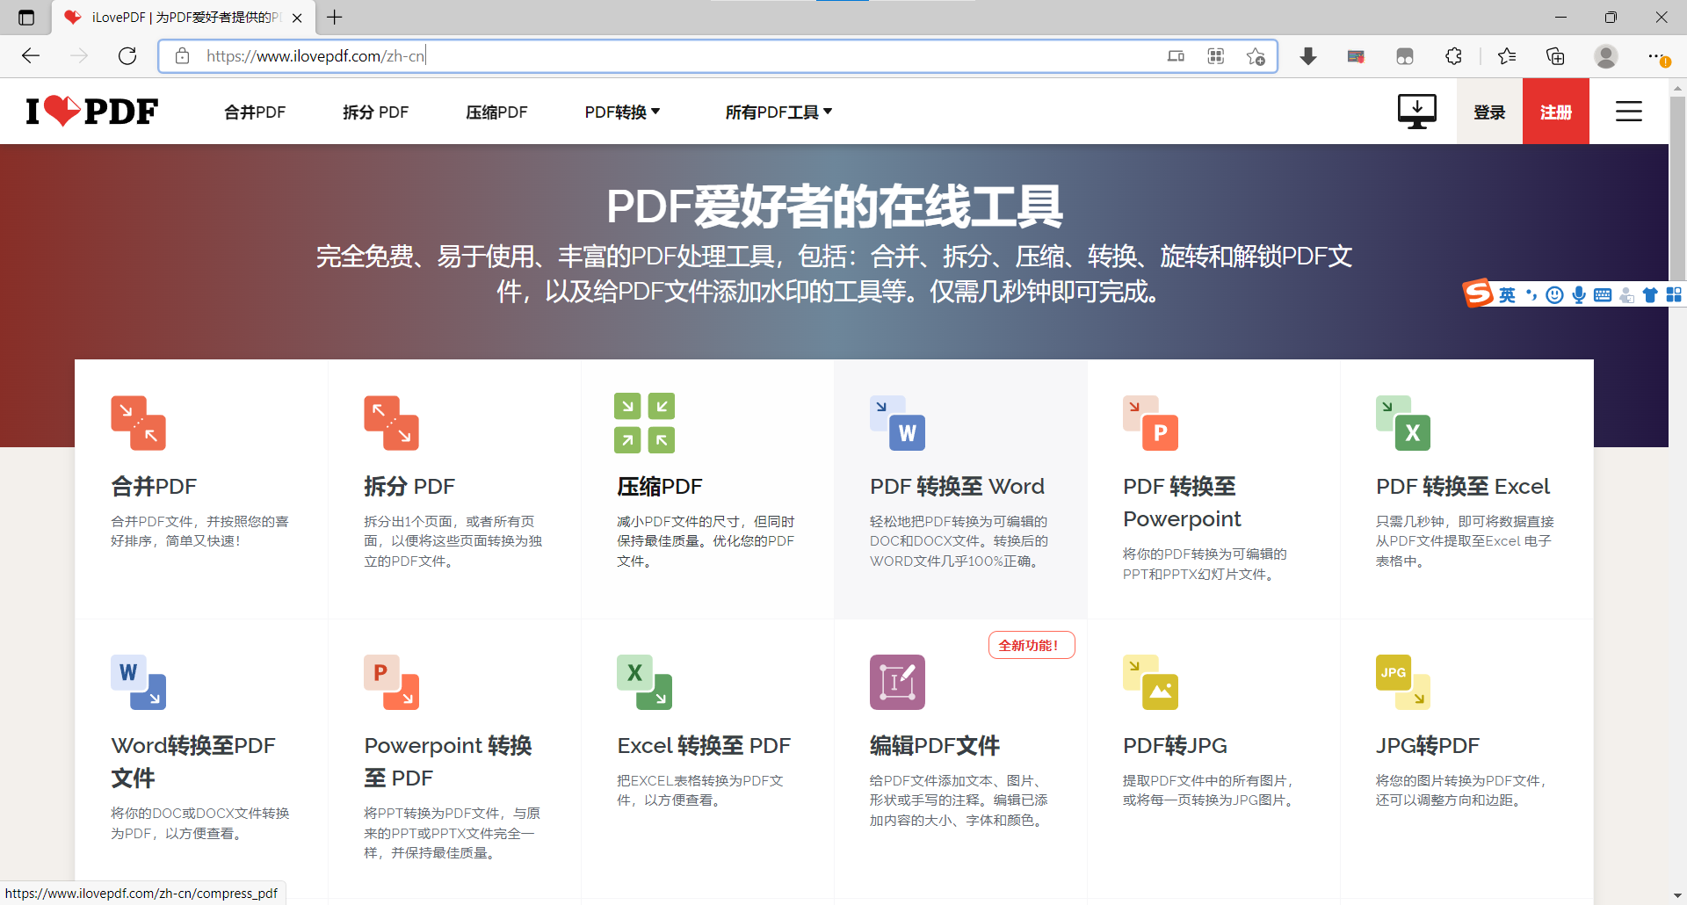Open the desktop app download icon
Image resolution: width=1687 pixels, height=905 pixels.
pyautogui.click(x=1416, y=112)
